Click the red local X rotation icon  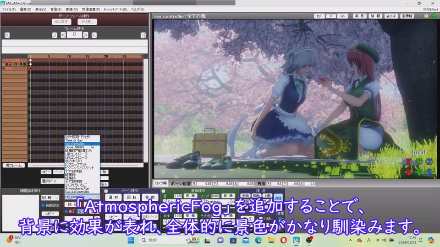pyautogui.click(x=408, y=161)
